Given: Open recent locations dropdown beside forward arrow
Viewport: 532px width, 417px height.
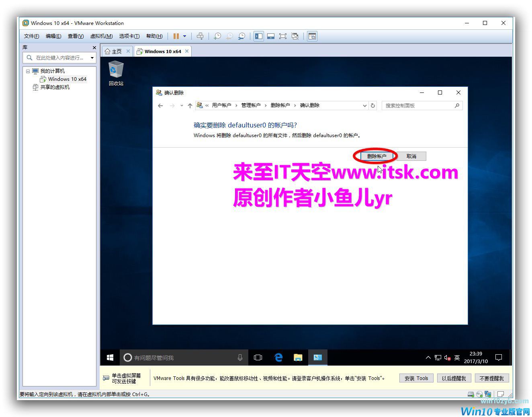Looking at the screenshot, I should click(x=182, y=106).
